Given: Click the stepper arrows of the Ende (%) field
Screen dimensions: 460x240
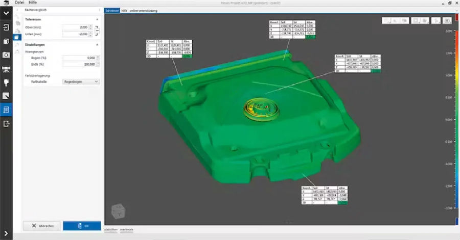Looking at the screenshot, I should tap(98, 64).
